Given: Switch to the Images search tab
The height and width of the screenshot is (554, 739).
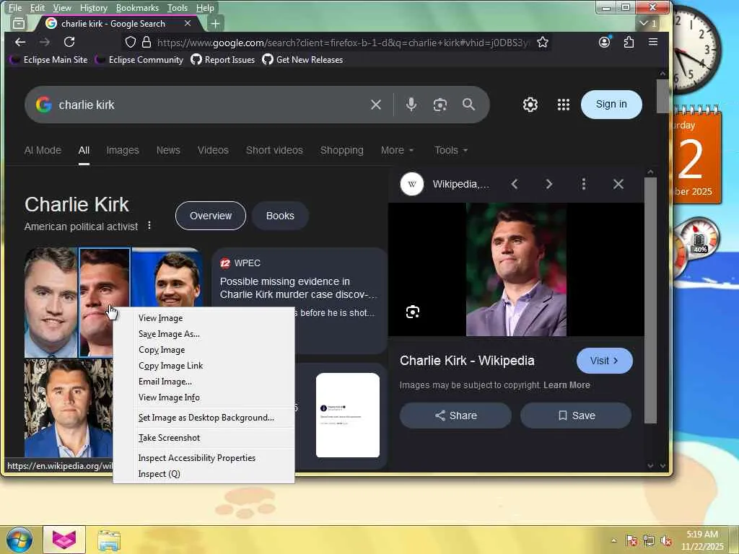Looking at the screenshot, I should pos(123,150).
